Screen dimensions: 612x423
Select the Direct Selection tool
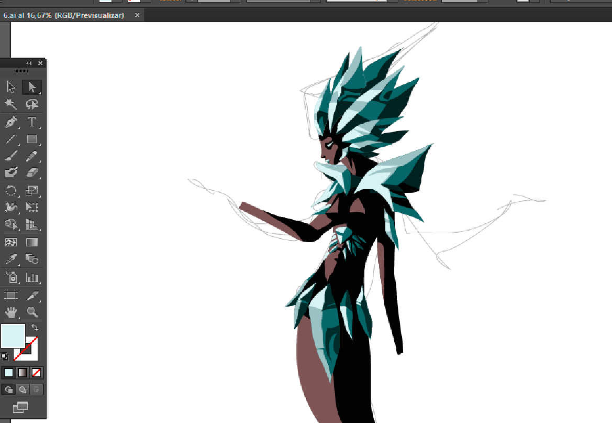pyautogui.click(x=32, y=87)
